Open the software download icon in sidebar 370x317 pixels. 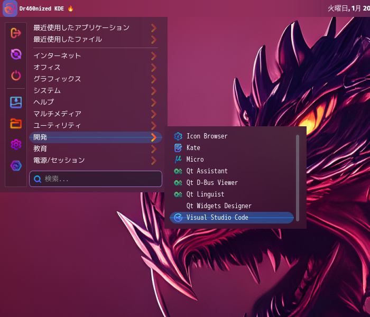pyautogui.click(x=16, y=102)
